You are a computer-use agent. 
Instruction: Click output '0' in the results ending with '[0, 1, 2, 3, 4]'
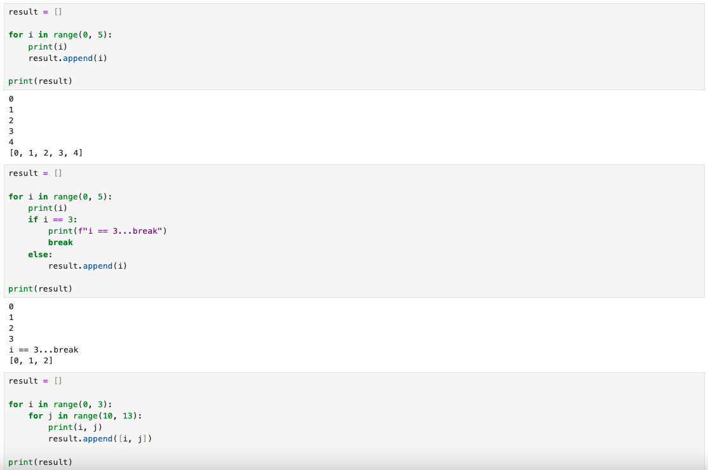pyautogui.click(x=11, y=99)
